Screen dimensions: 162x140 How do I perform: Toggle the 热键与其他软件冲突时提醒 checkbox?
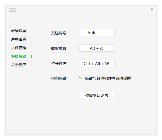coord(81,78)
